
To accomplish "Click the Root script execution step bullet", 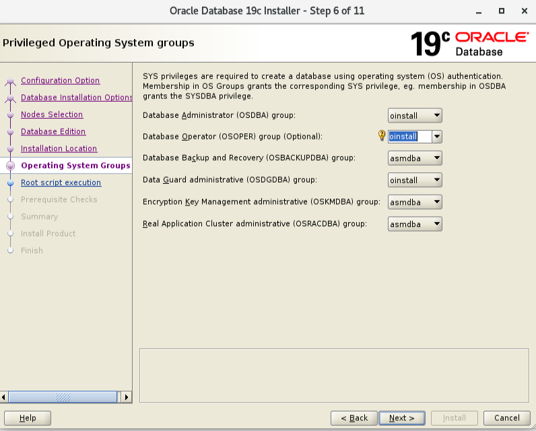I will 10,183.
